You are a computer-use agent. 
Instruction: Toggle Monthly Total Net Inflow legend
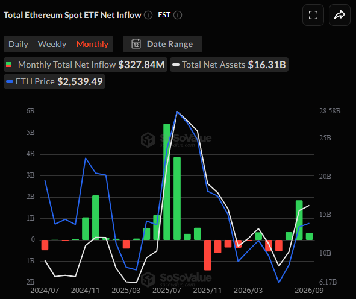coord(86,65)
